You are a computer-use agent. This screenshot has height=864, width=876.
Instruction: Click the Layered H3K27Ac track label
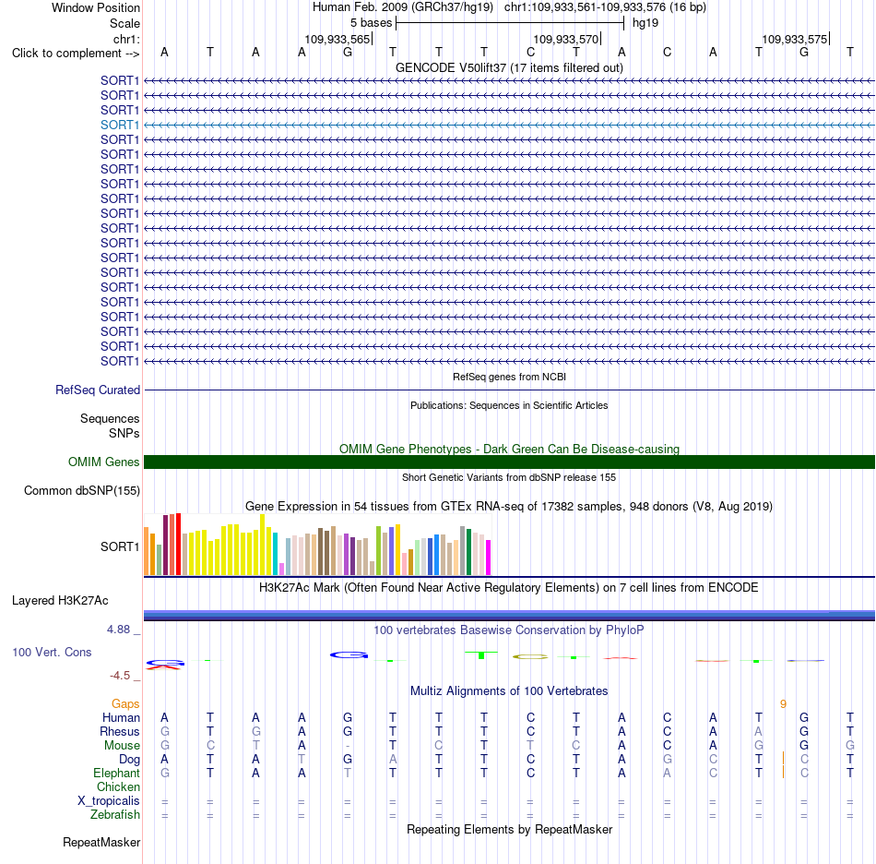(x=60, y=601)
